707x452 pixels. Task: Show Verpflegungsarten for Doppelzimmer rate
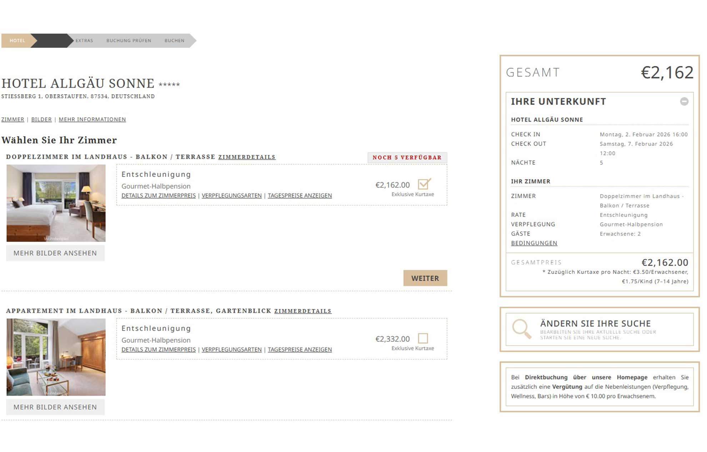click(x=231, y=195)
